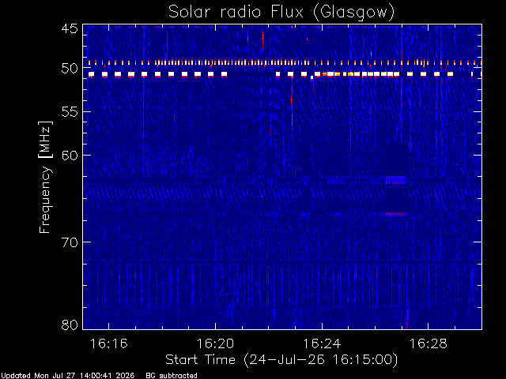This screenshot has height=379, width=506.
Task: Click the 50 MHz frequency label
Action: (70, 69)
